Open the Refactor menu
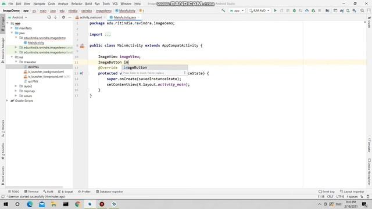The height and width of the screenshot is (209, 372). coord(77,3)
